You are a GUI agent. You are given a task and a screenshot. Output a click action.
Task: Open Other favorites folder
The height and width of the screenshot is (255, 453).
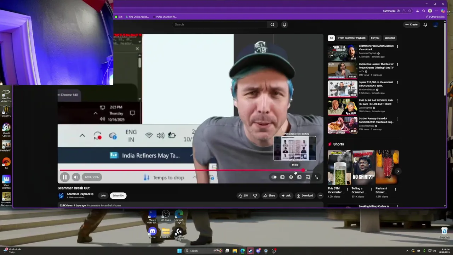(436, 17)
